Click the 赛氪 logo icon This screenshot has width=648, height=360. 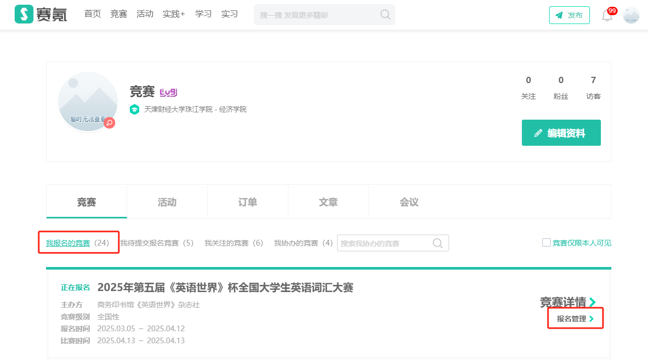(24, 15)
